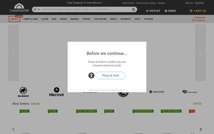Click the Blazing deal red badge
Screen dimensions: 214x134
coord(192,111)
